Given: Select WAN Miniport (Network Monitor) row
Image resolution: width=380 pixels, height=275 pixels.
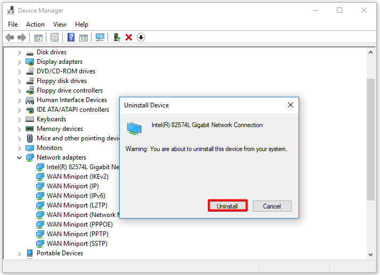Looking at the screenshot, I should [x=83, y=215].
